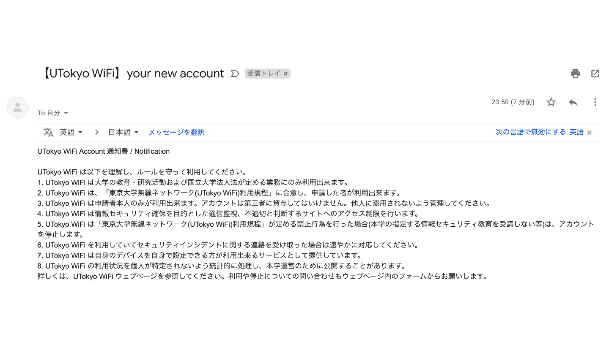
Task: Open the email in a new window
Action: pyautogui.click(x=595, y=73)
